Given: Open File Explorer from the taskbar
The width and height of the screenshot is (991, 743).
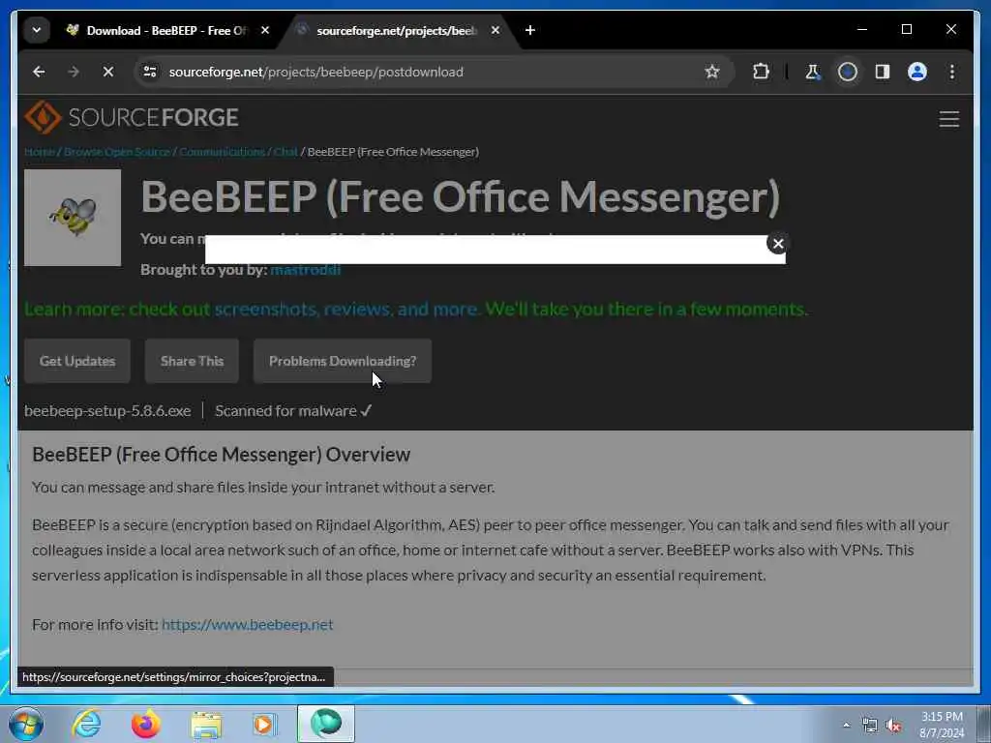Looking at the screenshot, I should [x=206, y=724].
